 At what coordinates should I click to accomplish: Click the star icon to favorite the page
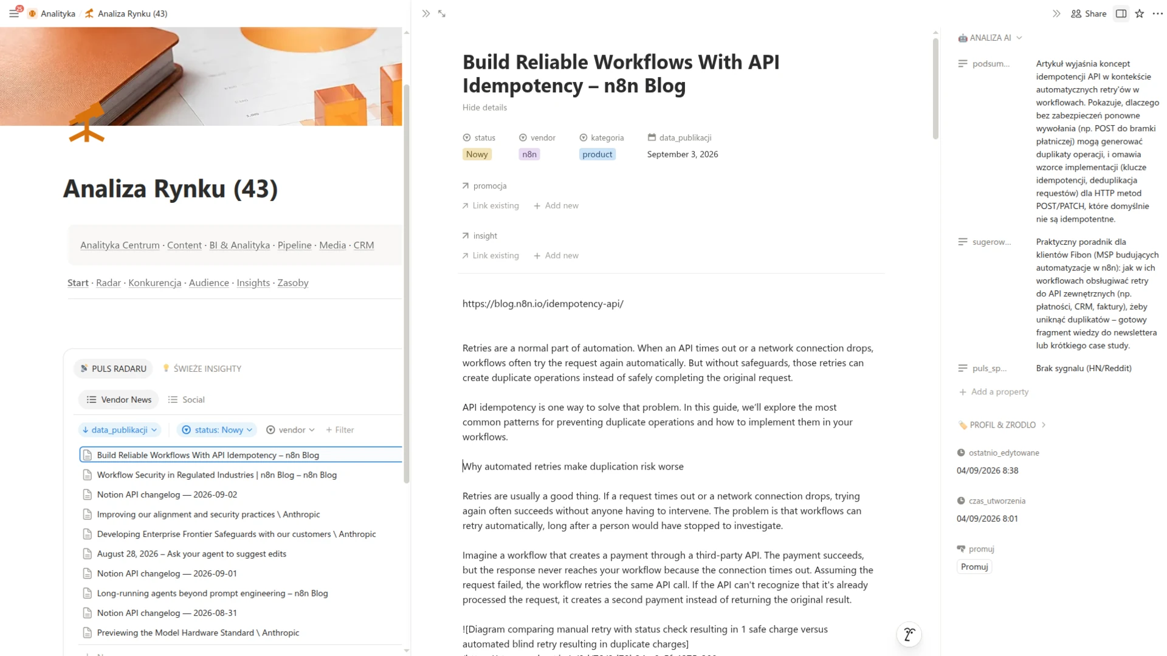1140,13
